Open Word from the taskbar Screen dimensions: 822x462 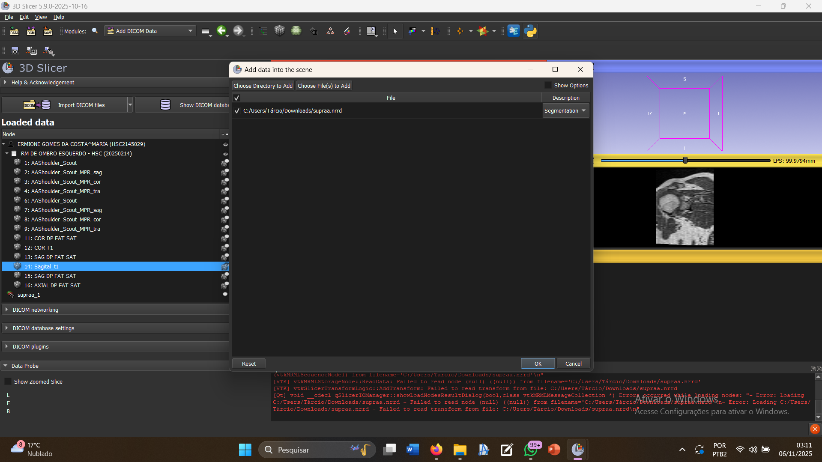tap(412, 450)
